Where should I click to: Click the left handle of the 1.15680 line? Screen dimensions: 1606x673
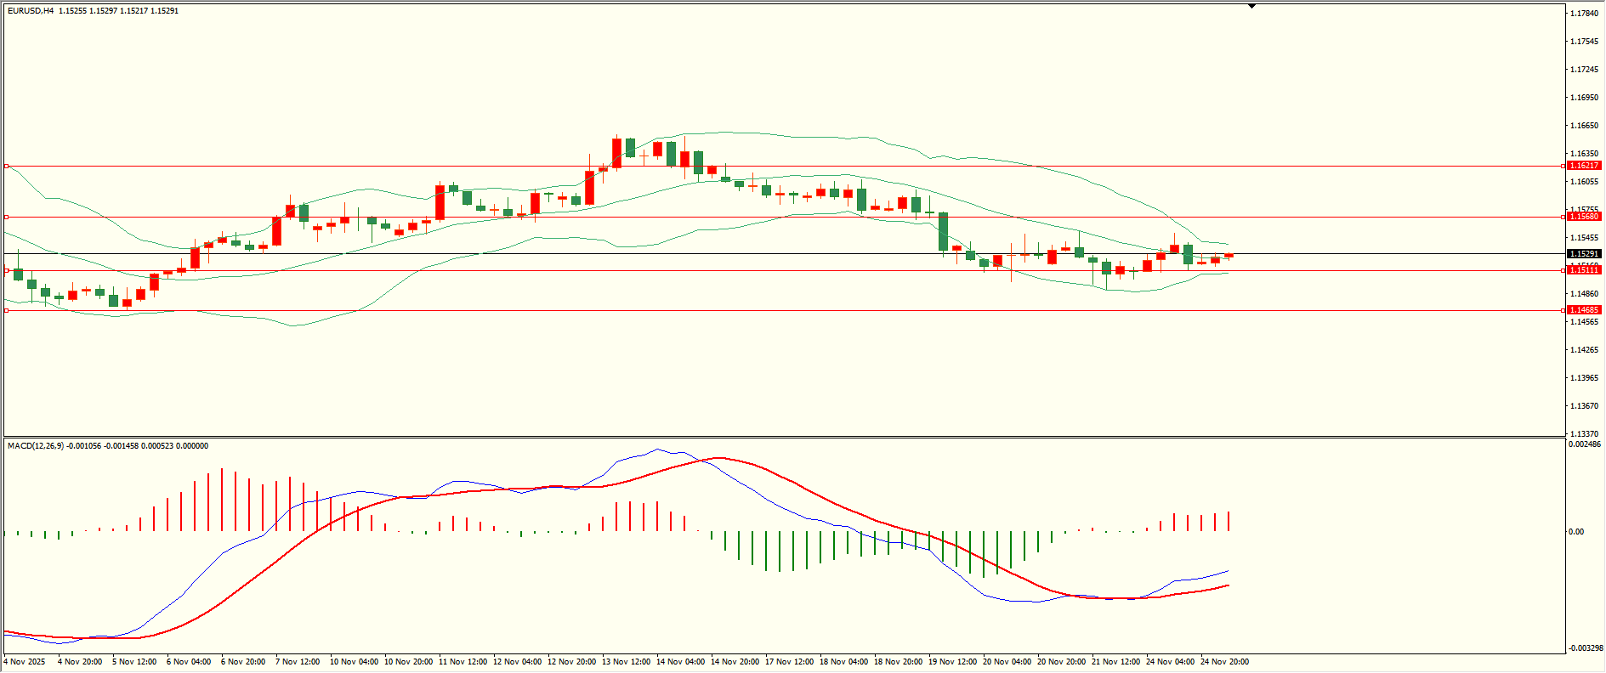coord(7,217)
